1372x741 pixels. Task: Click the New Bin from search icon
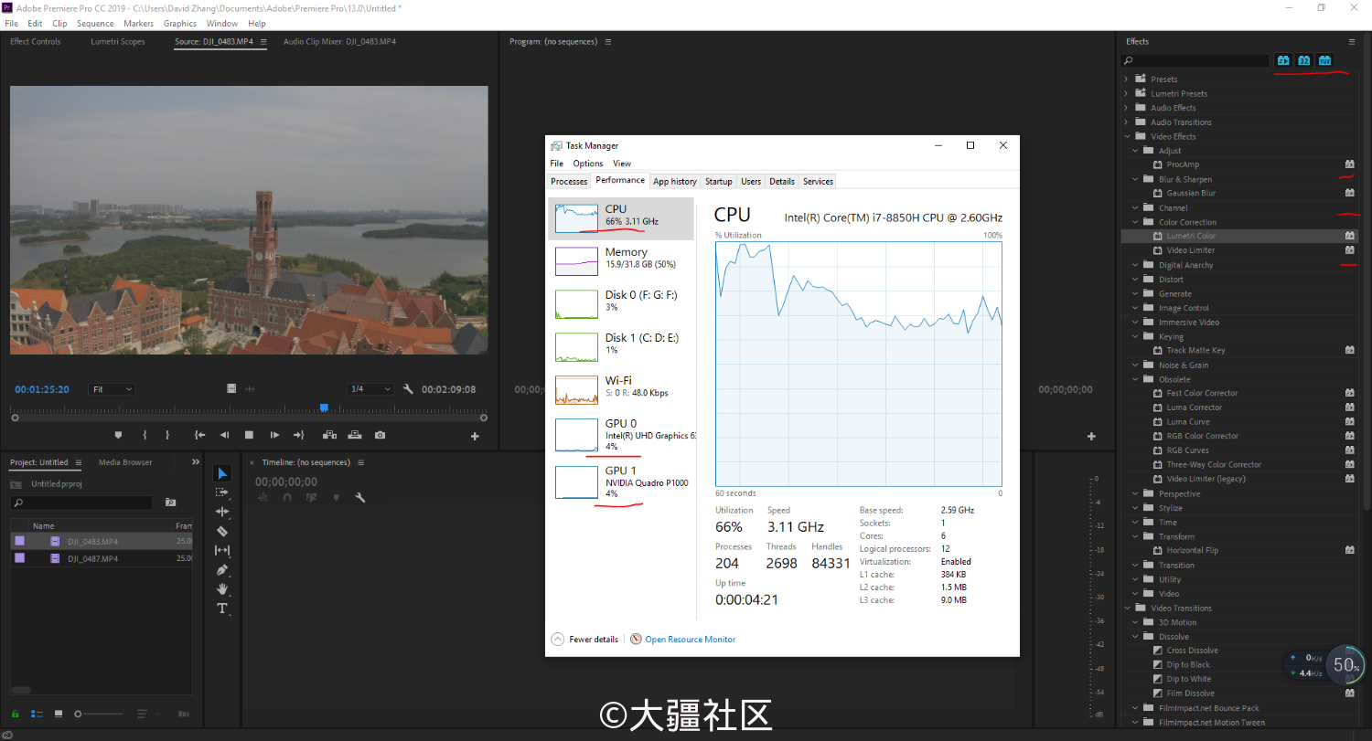coord(170,503)
